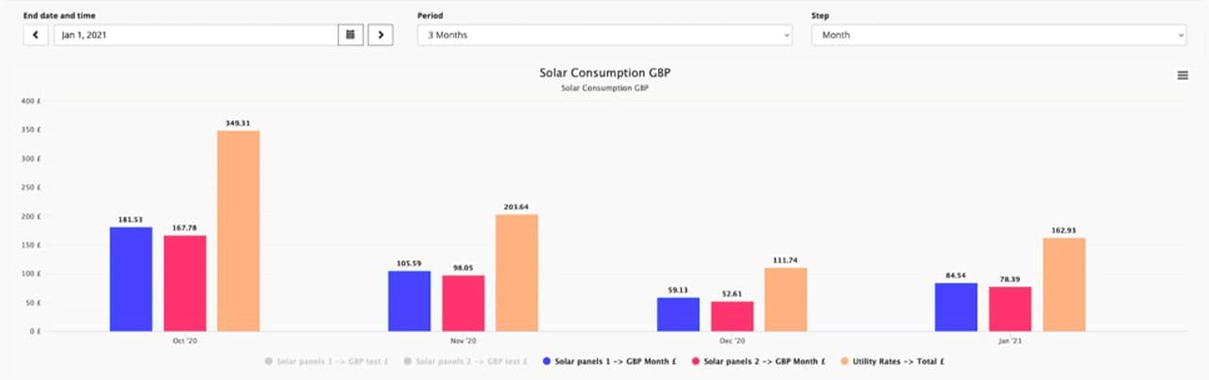Toggle Solar panels 1 GBP test series
Image resolution: width=1209 pixels, height=380 pixels.
327,361
